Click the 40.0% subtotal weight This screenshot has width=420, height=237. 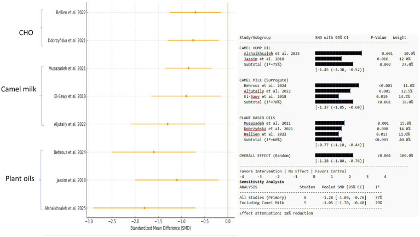pos(405,140)
